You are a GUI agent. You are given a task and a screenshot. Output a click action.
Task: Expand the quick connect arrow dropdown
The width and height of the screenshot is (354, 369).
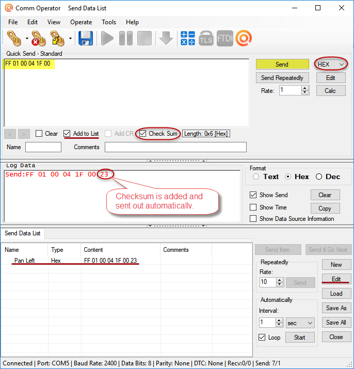70,38
